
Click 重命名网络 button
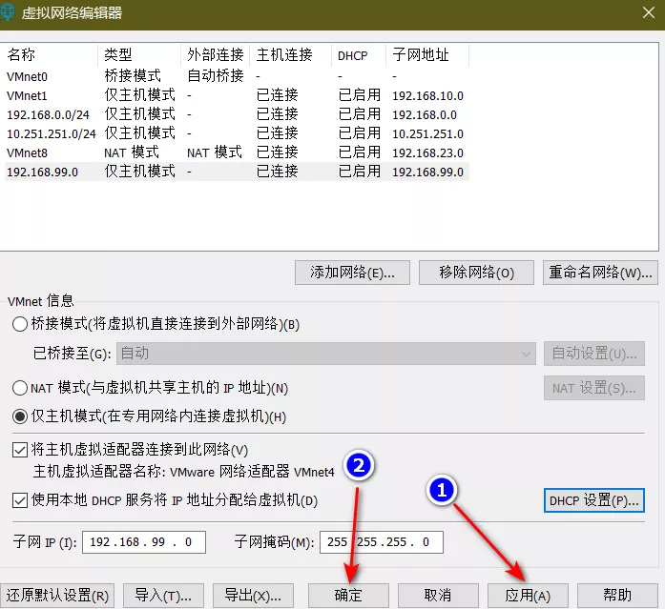[600, 273]
